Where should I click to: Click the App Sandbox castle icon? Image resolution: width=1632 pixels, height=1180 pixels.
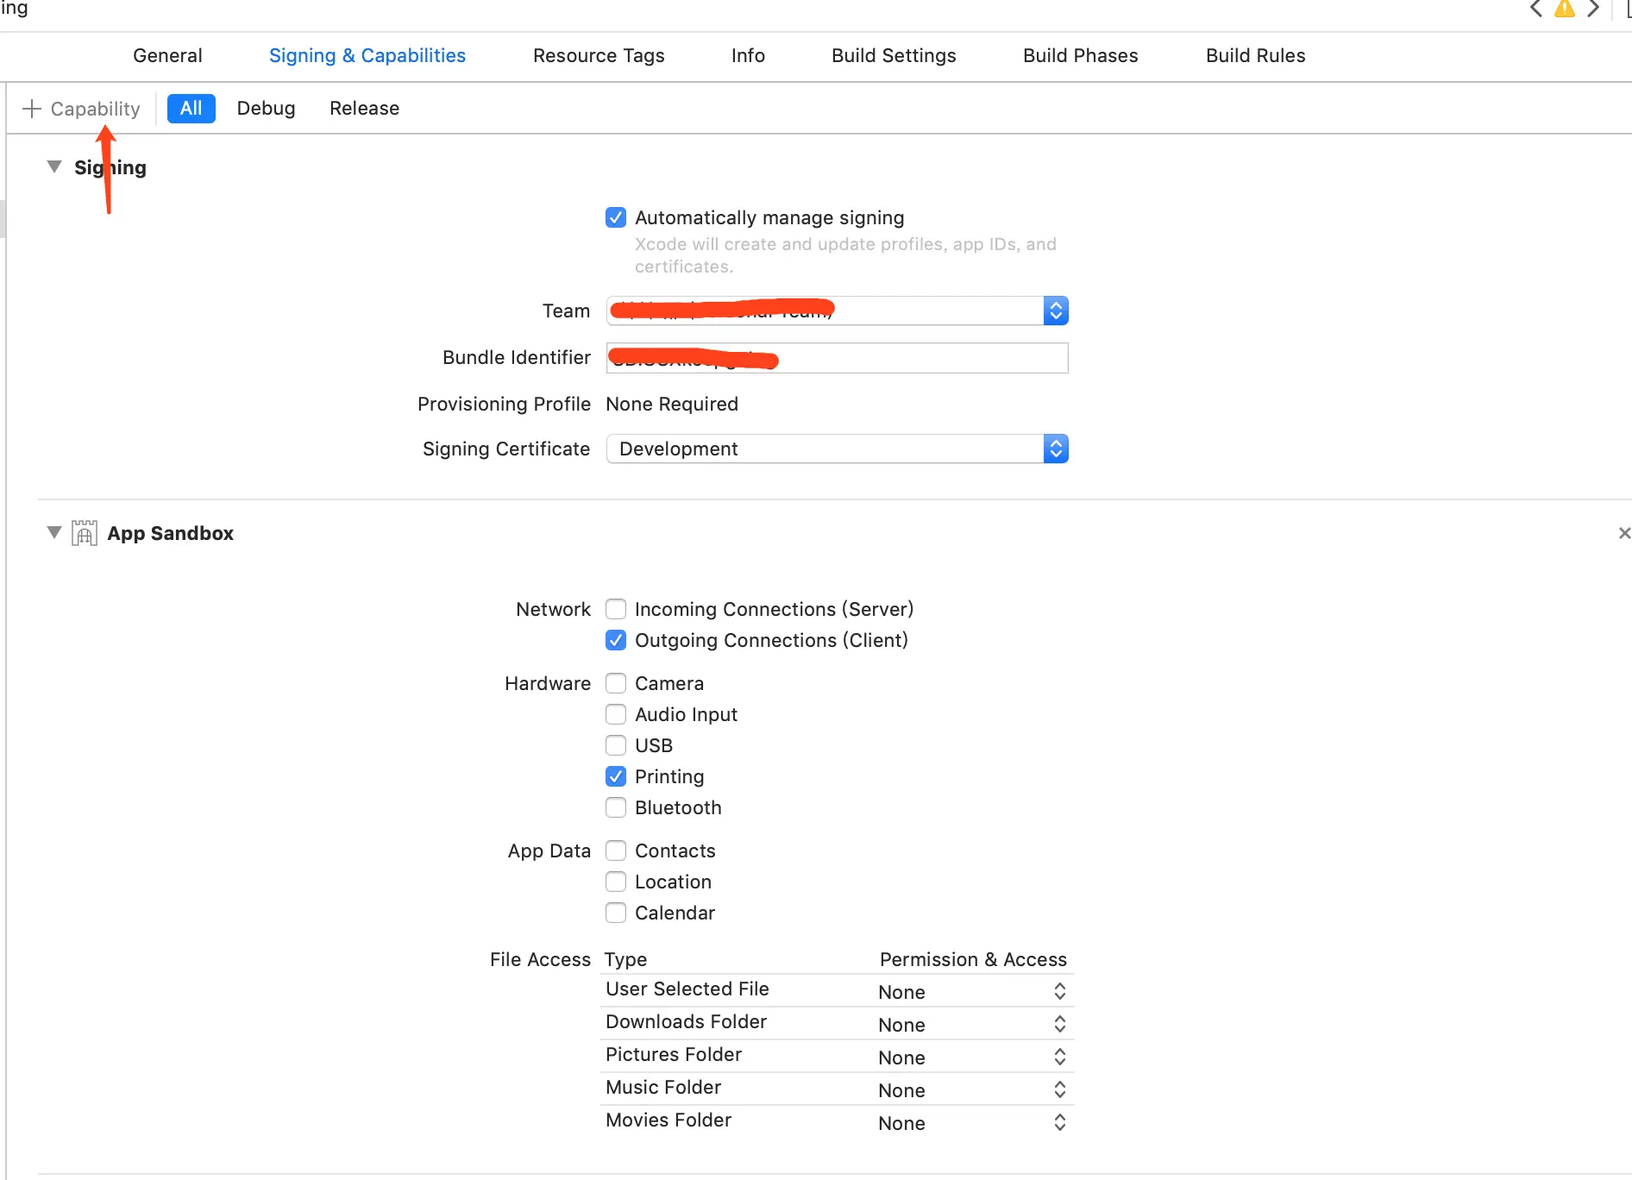(84, 533)
